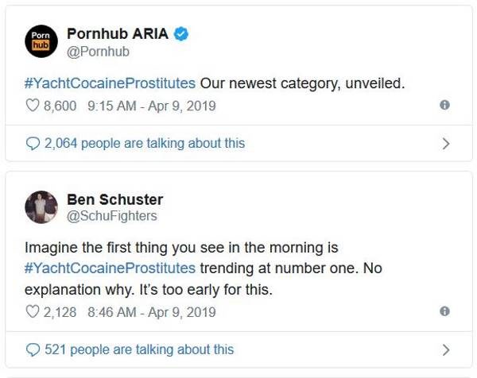This screenshot has height=378, width=477.
Task: Open the 9:15 AM - Apr 9, 2019 timestamp
Action: click(152, 106)
